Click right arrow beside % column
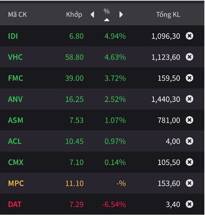This screenshot has width=205, height=215. (x=121, y=14)
